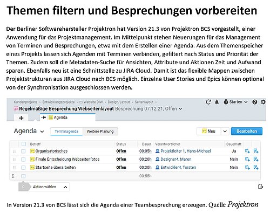
Task: Click the yellow note icon of Organisatorisches
Action: coord(32,151)
